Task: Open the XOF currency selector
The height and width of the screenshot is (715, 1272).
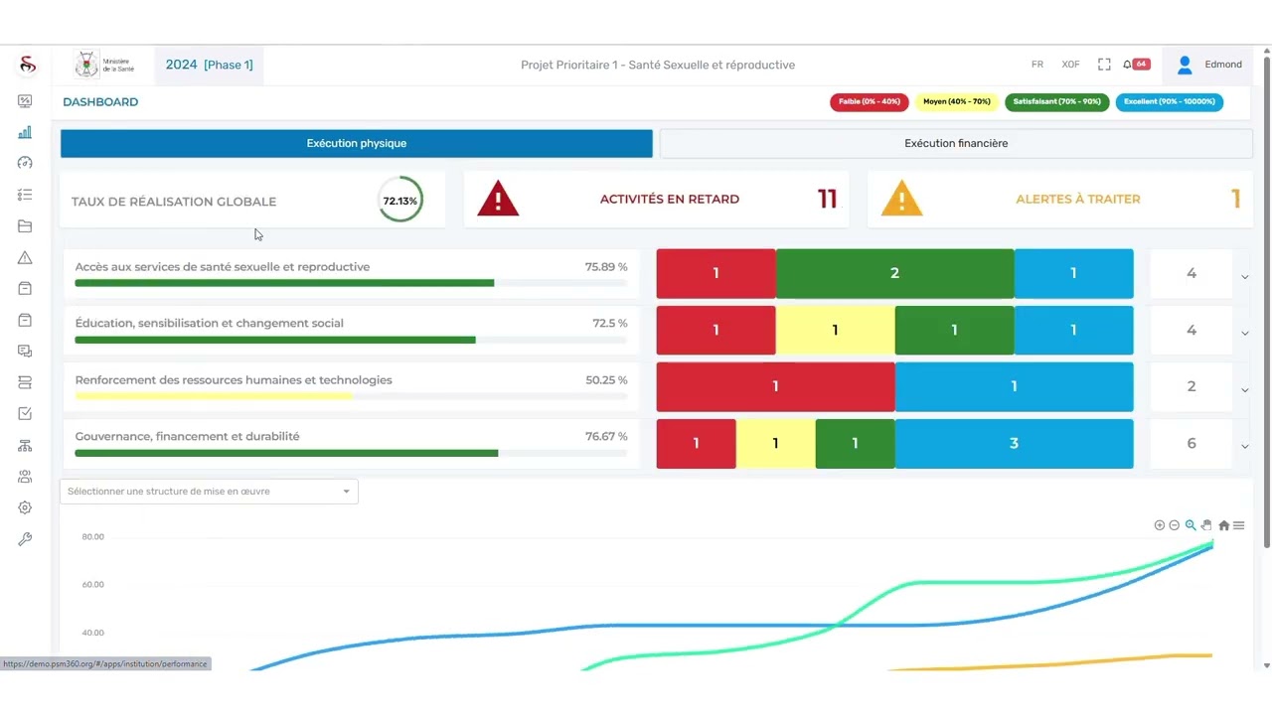Action: tap(1070, 65)
